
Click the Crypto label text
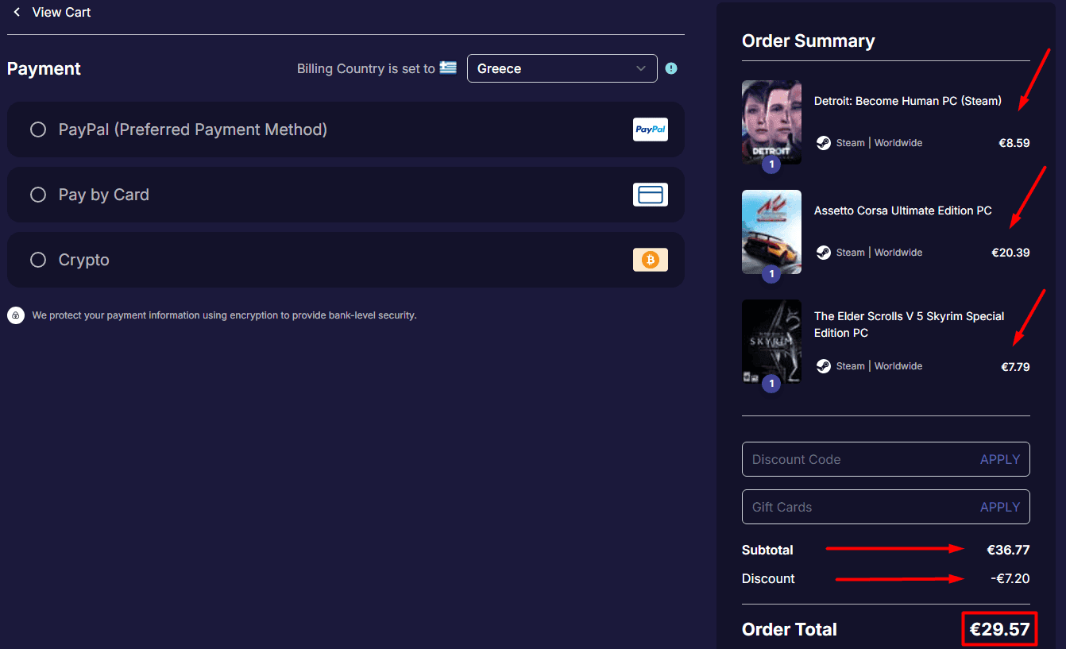point(84,260)
